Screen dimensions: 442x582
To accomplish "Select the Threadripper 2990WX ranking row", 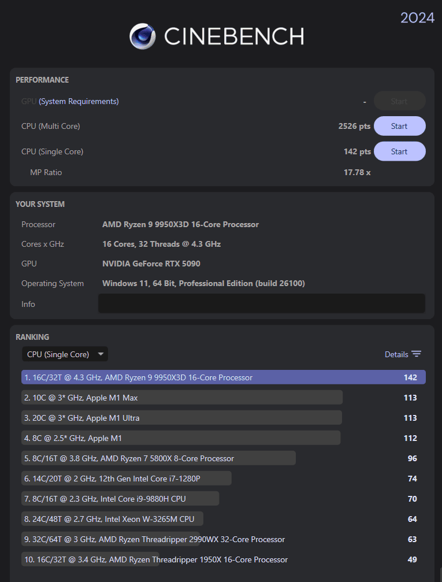I will coord(224,539).
